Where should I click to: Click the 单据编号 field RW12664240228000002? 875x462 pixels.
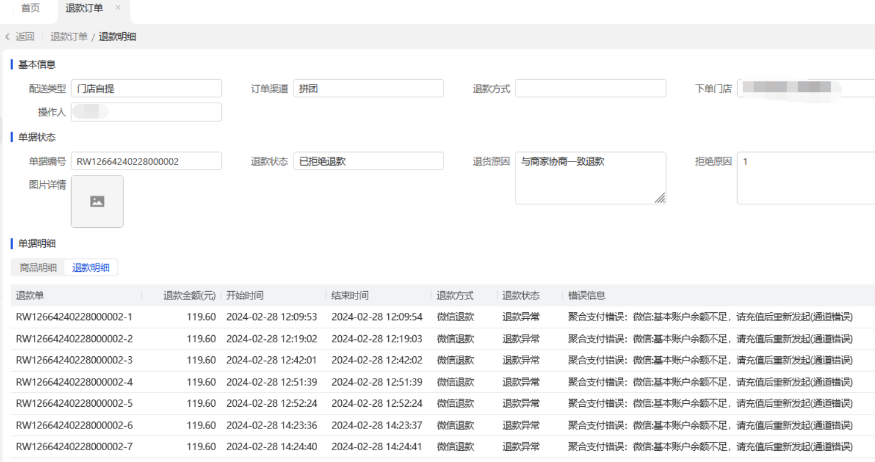(146, 161)
